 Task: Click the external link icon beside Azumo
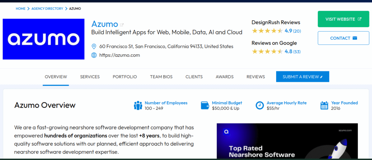[122, 25]
